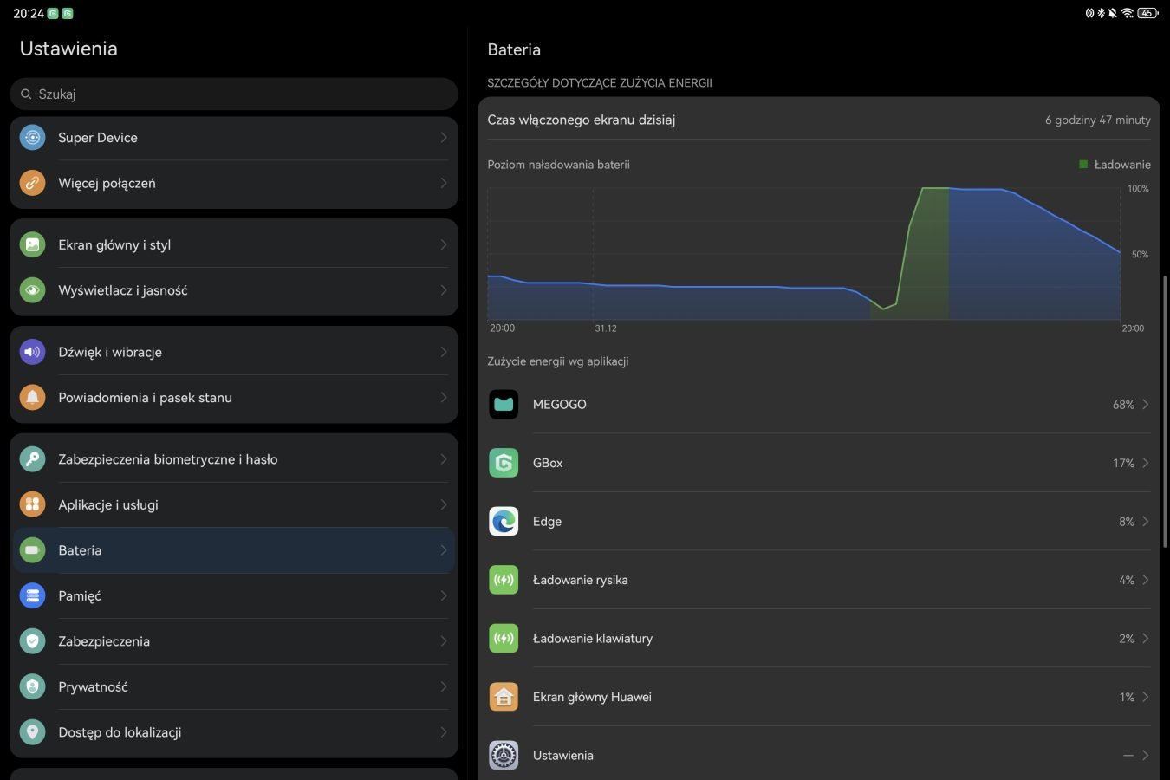Click the Zabezpieczenia shield icon
The height and width of the screenshot is (780, 1170).
[x=33, y=641]
